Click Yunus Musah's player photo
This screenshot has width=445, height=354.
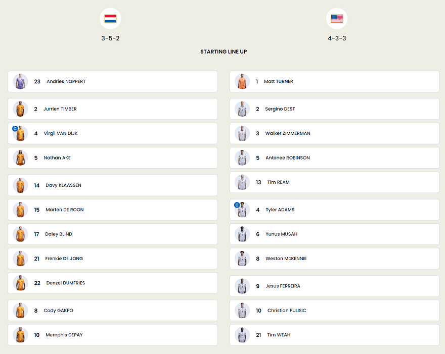click(x=242, y=234)
